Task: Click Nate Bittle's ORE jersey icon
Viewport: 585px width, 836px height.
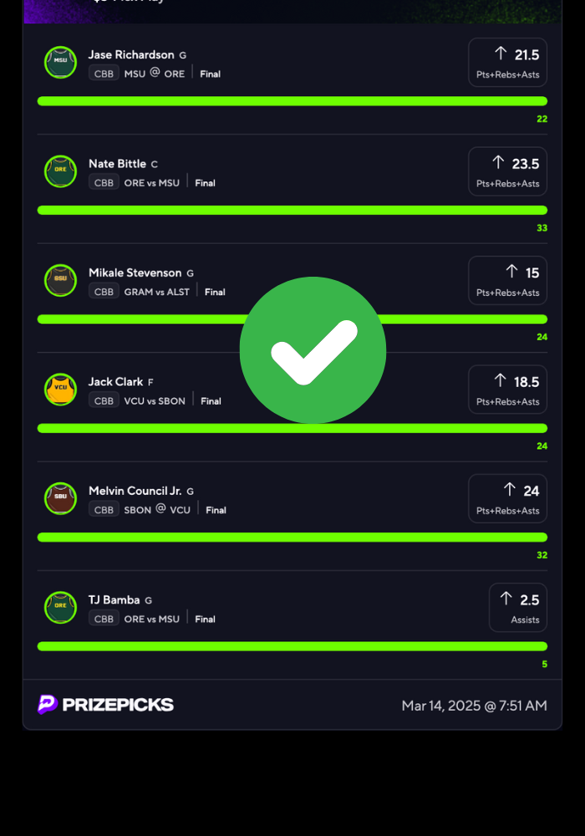Action: pyautogui.click(x=60, y=171)
